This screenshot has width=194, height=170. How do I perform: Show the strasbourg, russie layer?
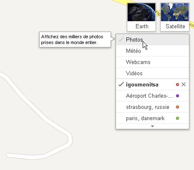pos(152,107)
